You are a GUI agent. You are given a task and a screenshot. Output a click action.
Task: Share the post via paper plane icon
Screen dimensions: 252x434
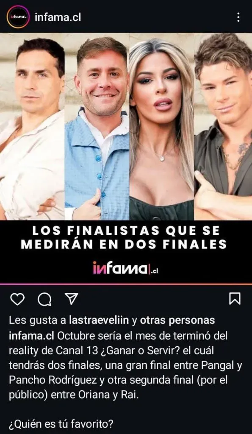pos(72,299)
